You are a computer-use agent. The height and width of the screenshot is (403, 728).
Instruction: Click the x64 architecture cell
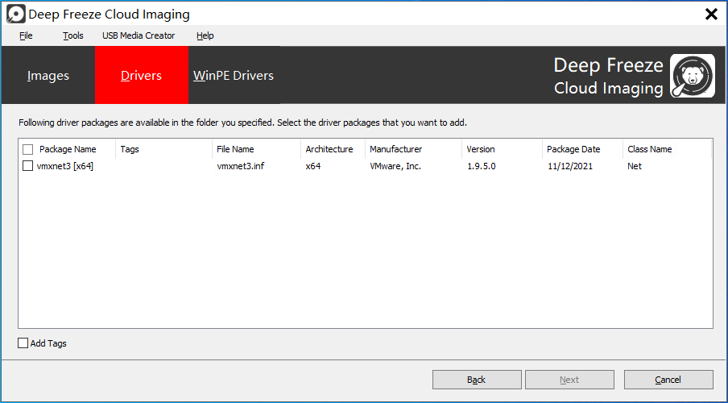coord(313,166)
